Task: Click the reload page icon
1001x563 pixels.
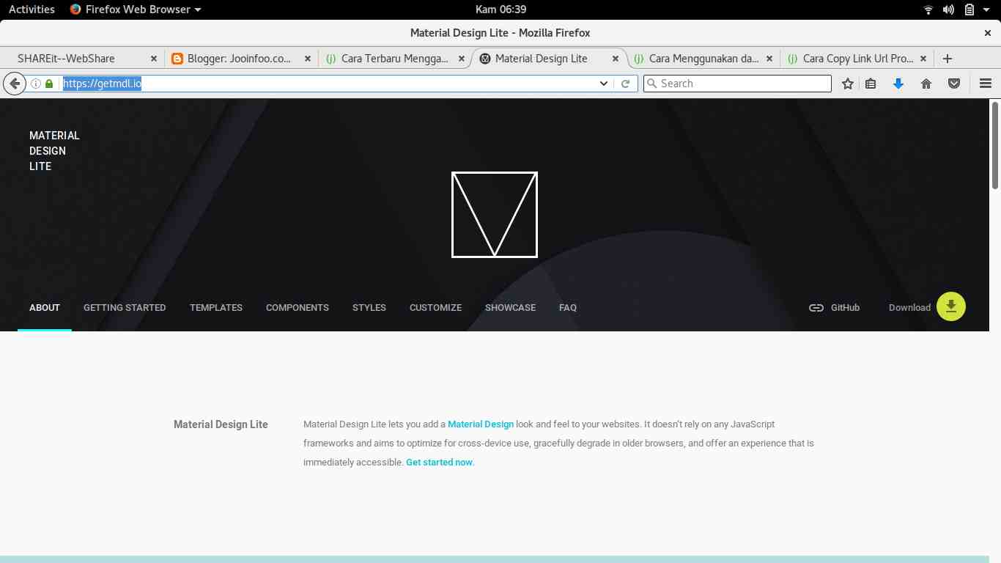Action: [x=625, y=83]
